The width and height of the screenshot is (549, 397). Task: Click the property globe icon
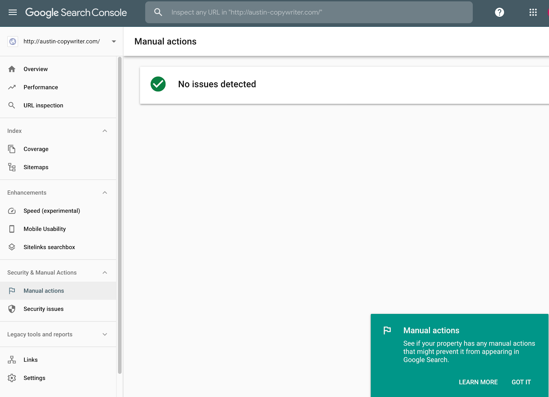tap(13, 42)
